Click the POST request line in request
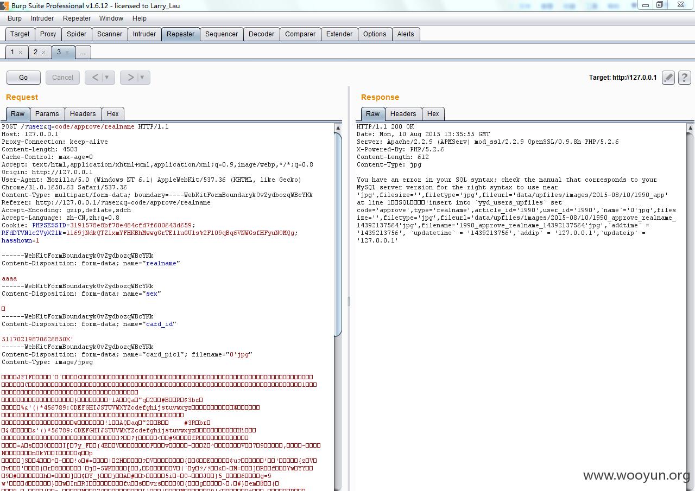Viewport: 695px width, 491px height. (x=85, y=127)
